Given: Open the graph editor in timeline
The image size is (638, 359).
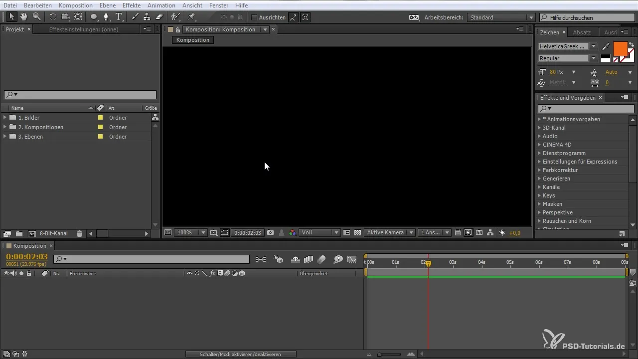Looking at the screenshot, I should coord(352,259).
